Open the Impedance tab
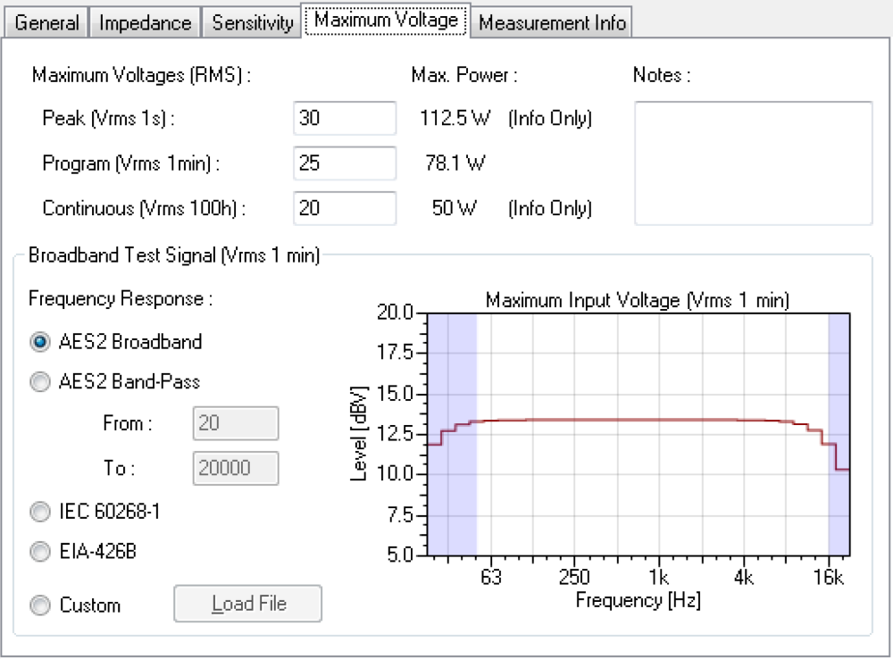This screenshot has height=659, width=893. 146,22
